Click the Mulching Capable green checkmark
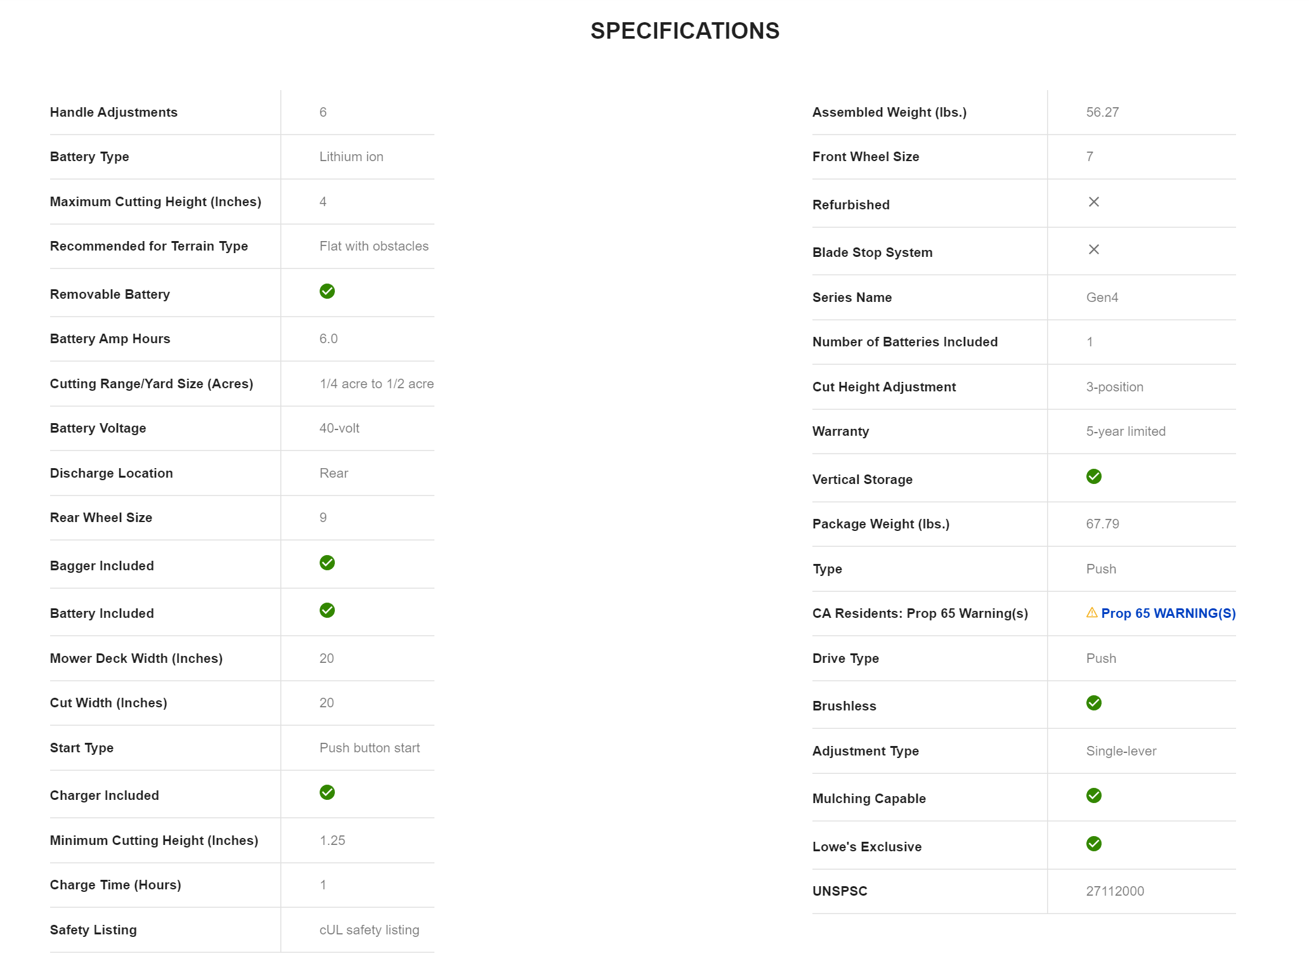The height and width of the screenshot is (968, 1309). [x=1094, y=795]
